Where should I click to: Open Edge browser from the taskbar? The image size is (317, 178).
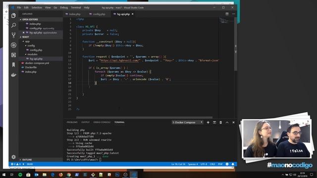[x=53, y=175]
